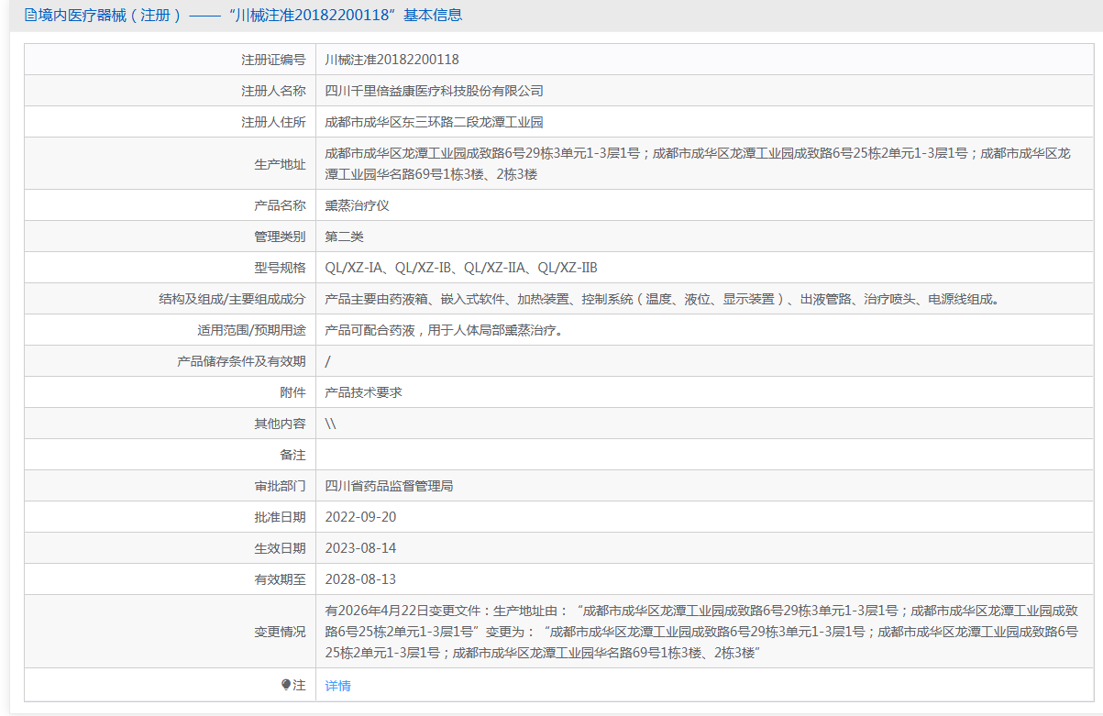Image resolution: width=1103 pixels, height=716 pixels.
Task: Click the 注册人住所 label
Action: (x=273, y=122)
